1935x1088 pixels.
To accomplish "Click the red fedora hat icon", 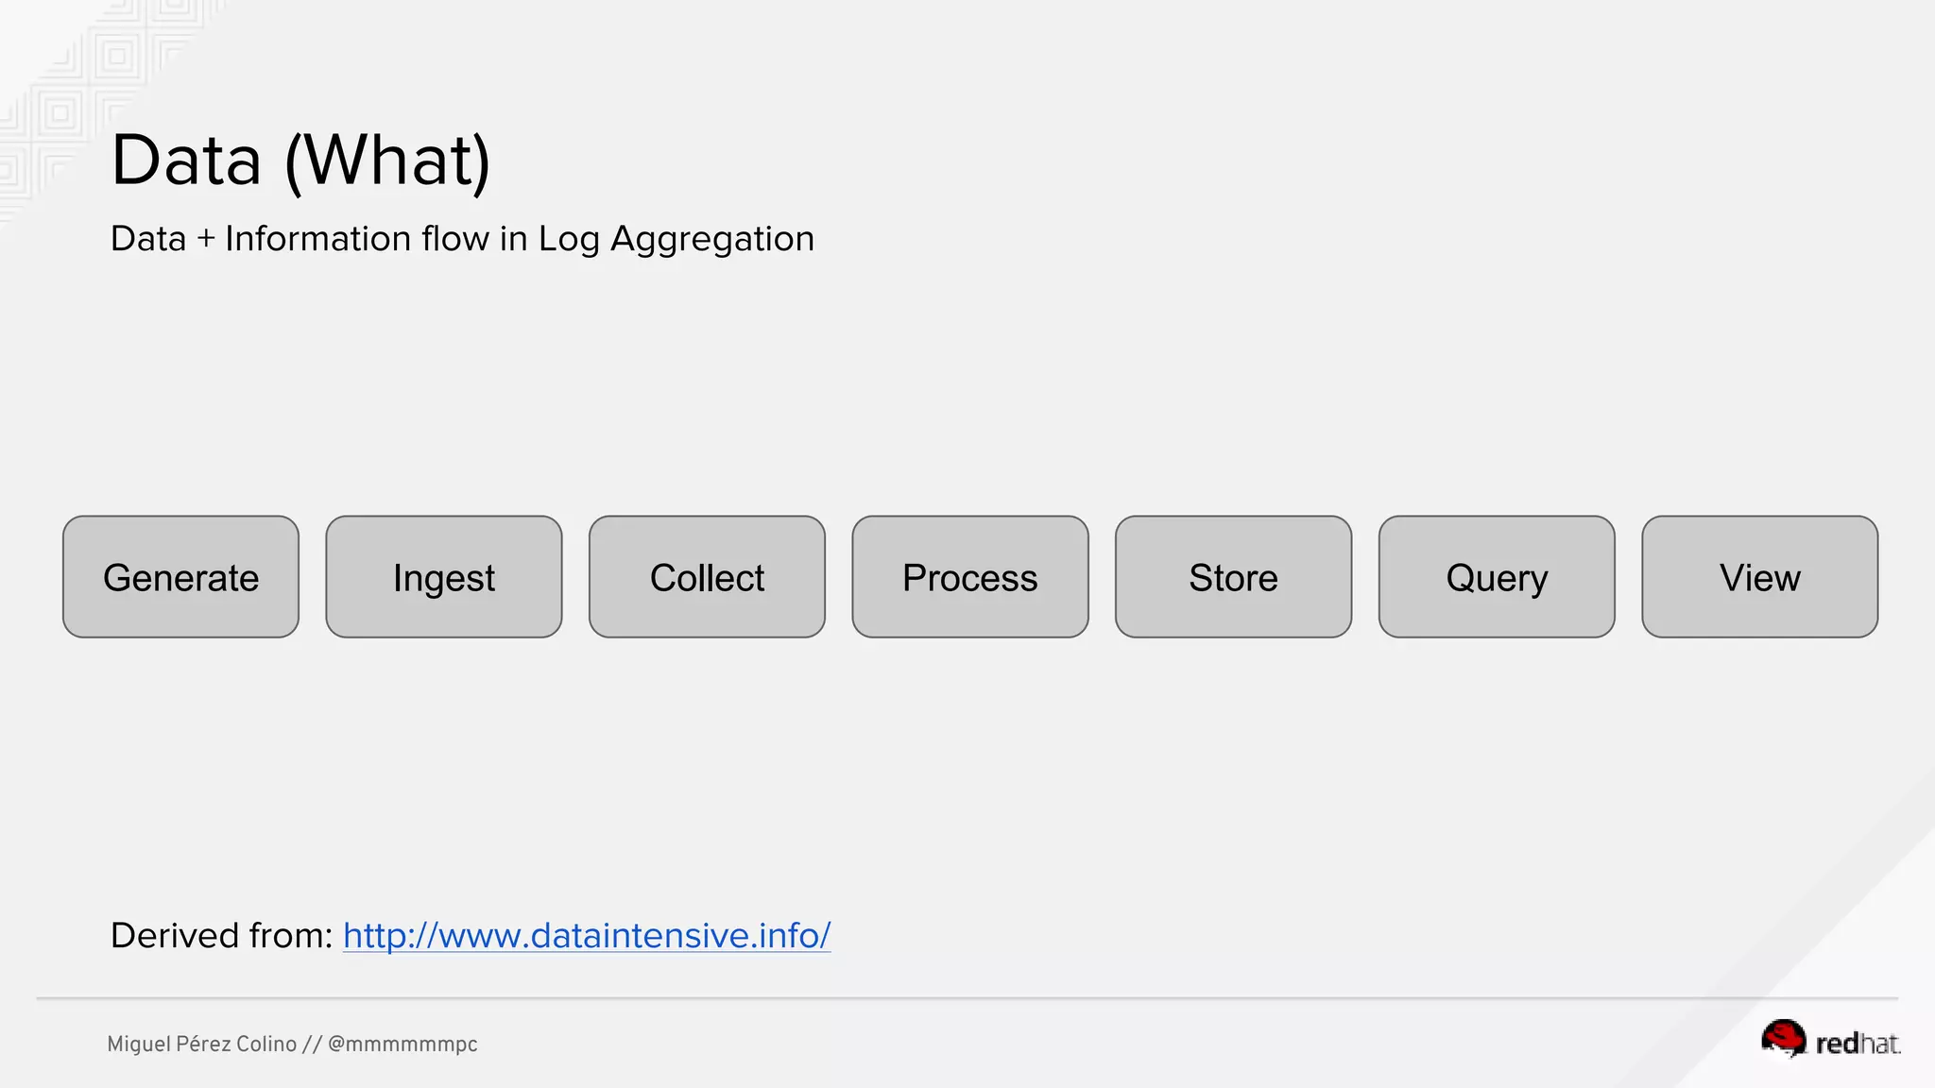I will (1784, 1039).
